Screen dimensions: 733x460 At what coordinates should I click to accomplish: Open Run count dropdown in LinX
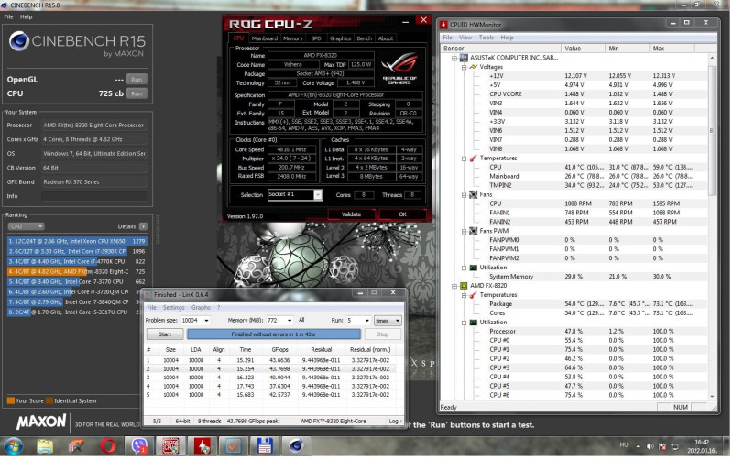coord(366,321)
